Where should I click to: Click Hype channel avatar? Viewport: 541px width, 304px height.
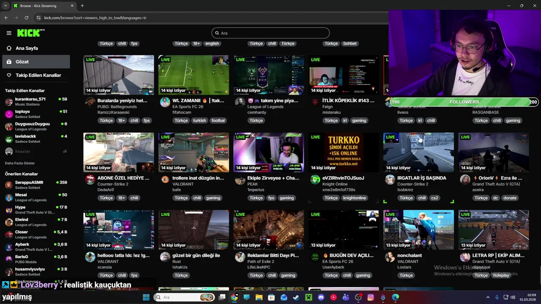pos(9,210)
